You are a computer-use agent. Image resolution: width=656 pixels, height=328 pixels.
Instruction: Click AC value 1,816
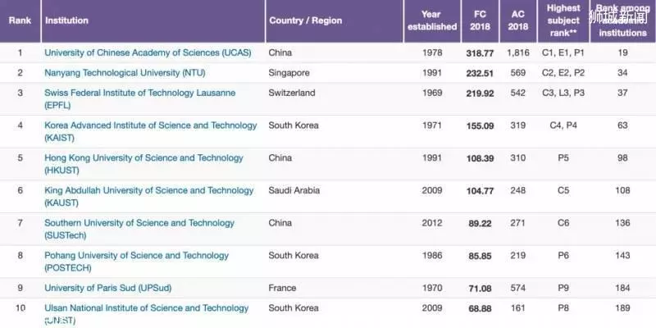[x=518, y=52]
